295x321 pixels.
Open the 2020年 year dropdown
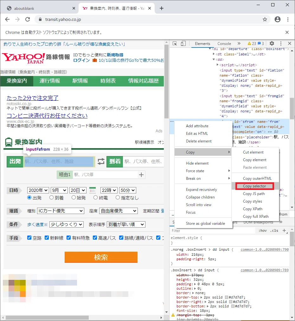pyautogui.click(x=38, y=190)
